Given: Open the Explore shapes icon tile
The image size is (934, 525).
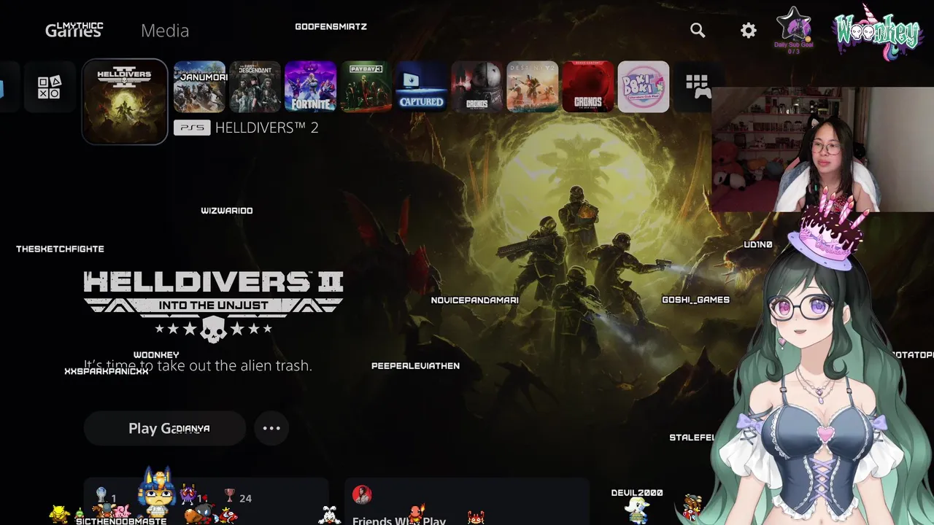Looking at the screenshot, I should click(49, 87).
